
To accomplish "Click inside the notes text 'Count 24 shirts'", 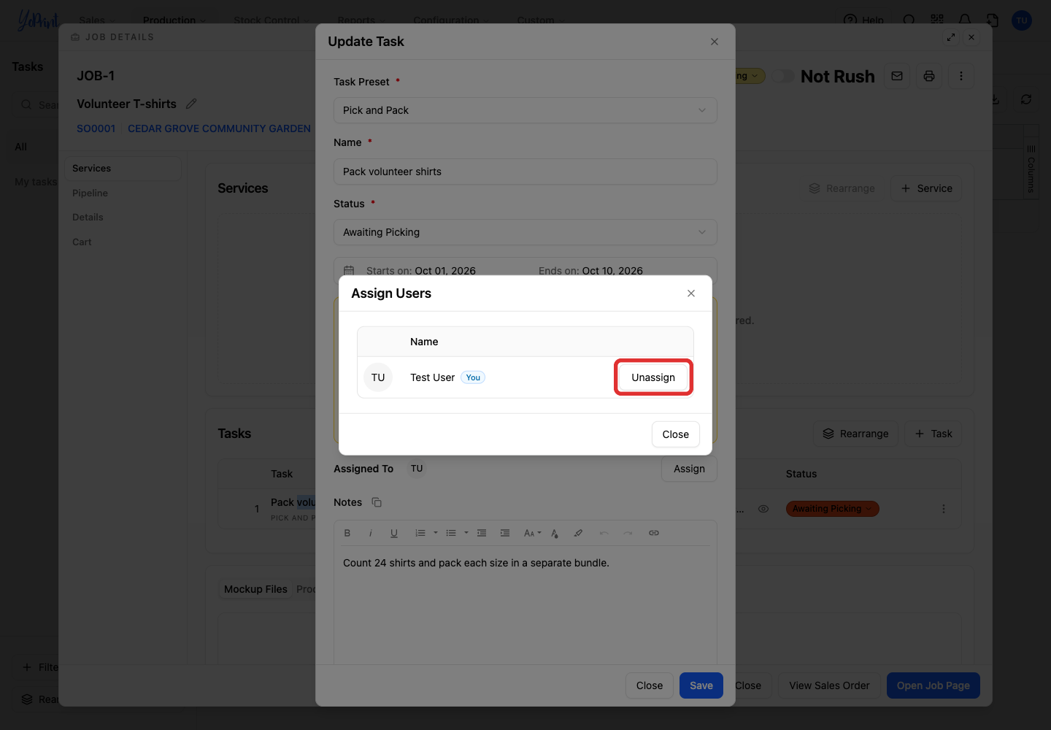I will click(x=379, y=563).
